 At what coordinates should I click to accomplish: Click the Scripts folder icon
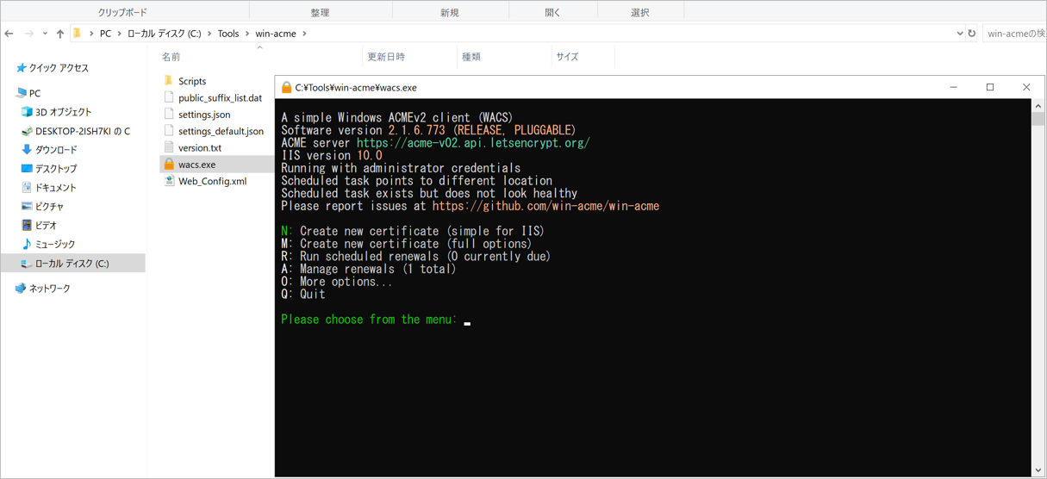pyautogui.click(x=169, y=81)
